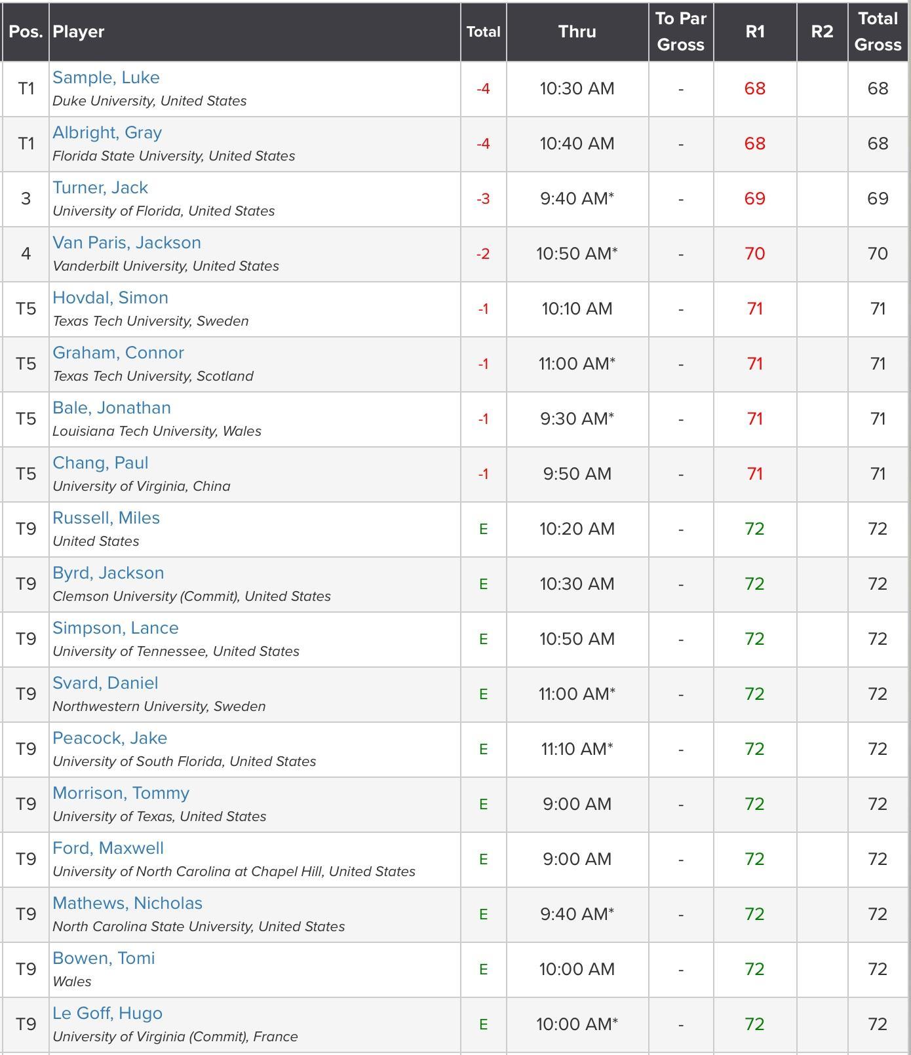Open Luke Sample's player profile
The width and height of the screenshot is (911, 1055).
tap(106, 77)
